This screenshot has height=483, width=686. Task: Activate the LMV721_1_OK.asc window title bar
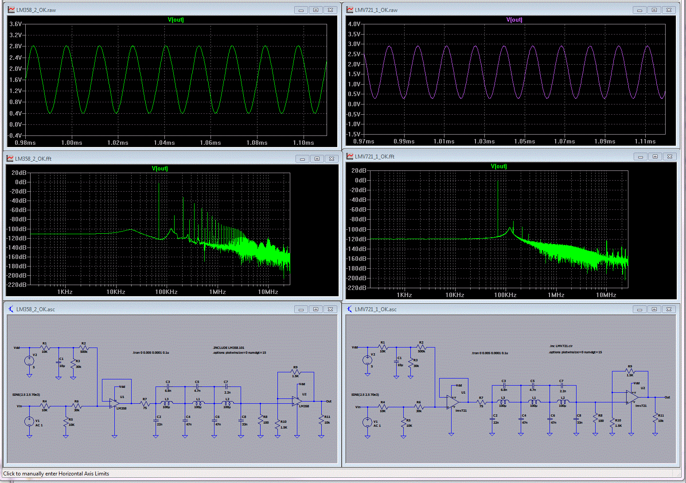487,309
